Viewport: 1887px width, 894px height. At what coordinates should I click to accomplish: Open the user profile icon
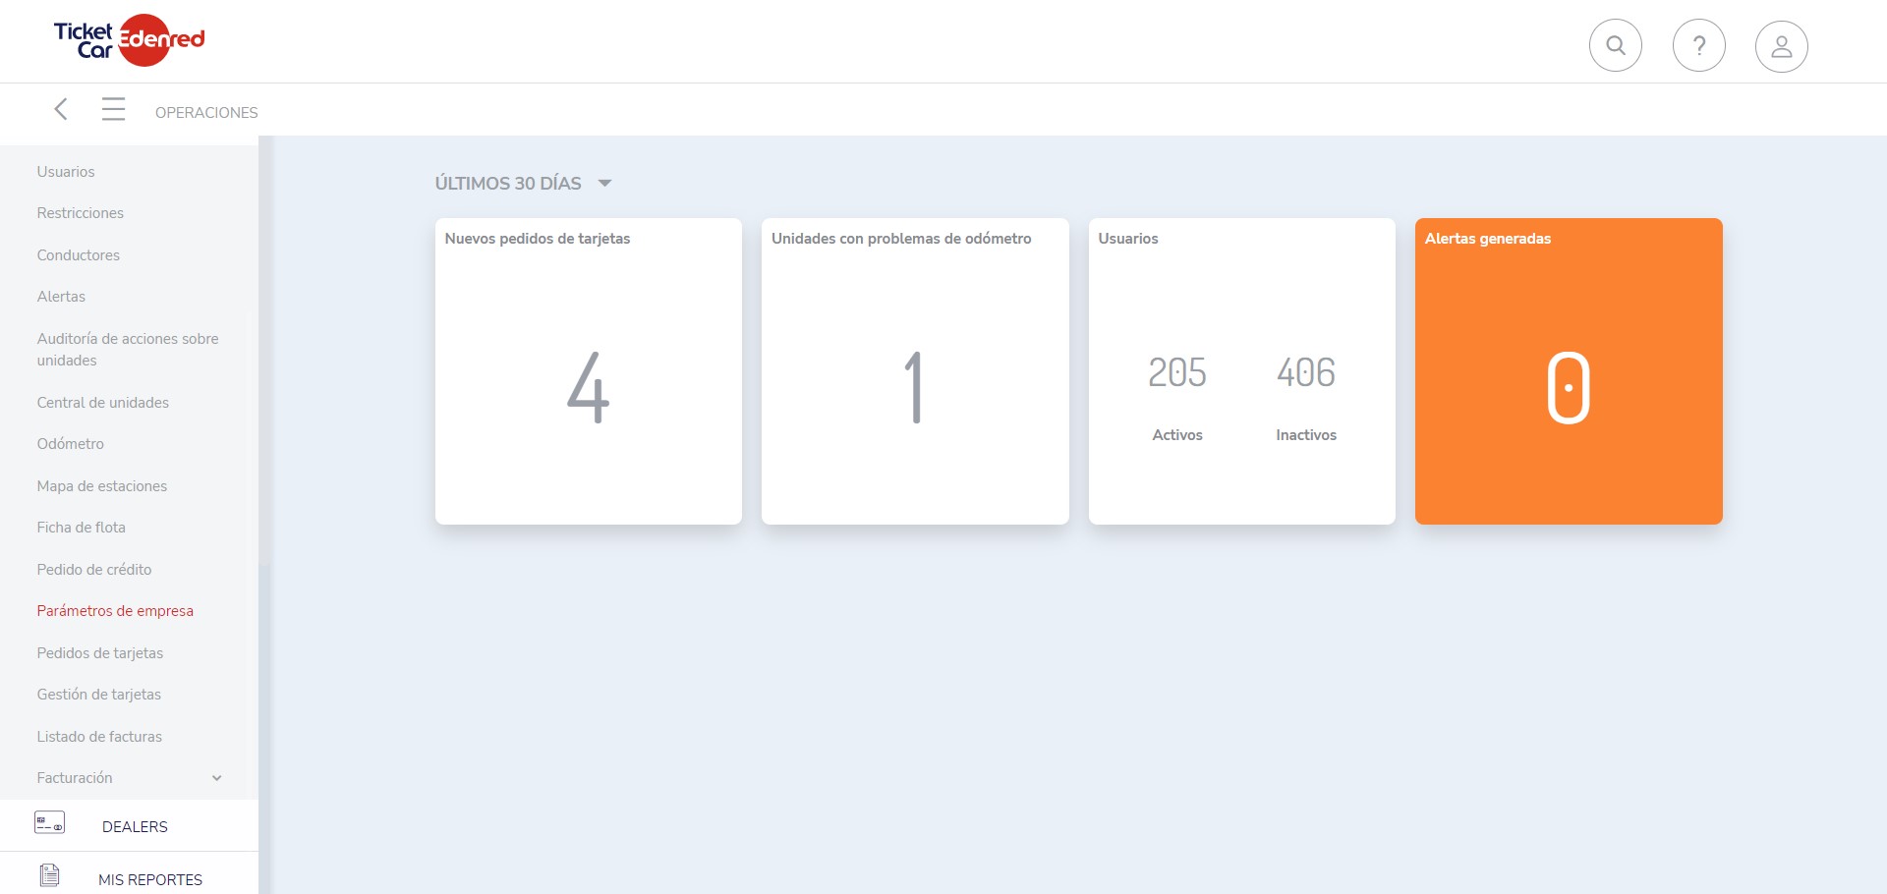(1782, 46)
